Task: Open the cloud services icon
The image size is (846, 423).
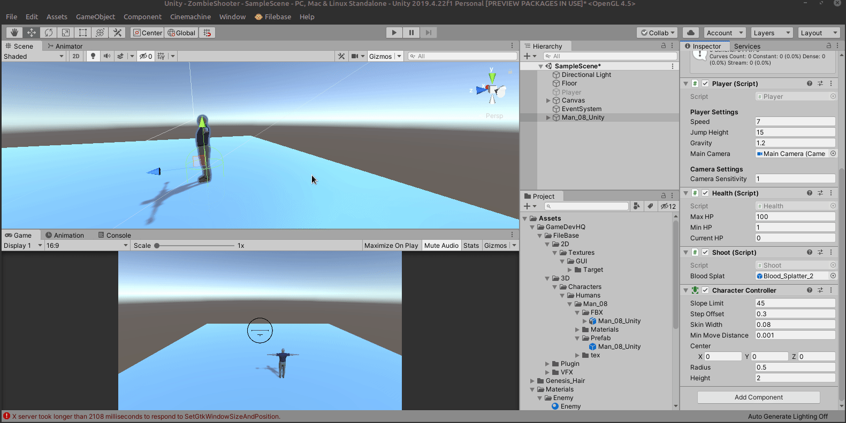Action: coord(691,33)
